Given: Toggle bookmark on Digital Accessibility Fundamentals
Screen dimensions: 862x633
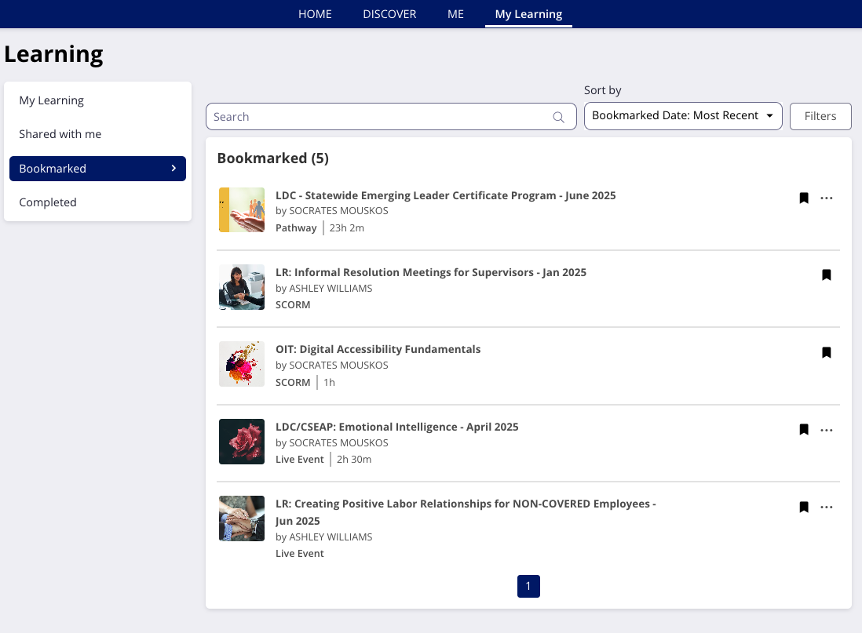Looking at the screenshot, I should pyautogui.click(x=826, y=352).
